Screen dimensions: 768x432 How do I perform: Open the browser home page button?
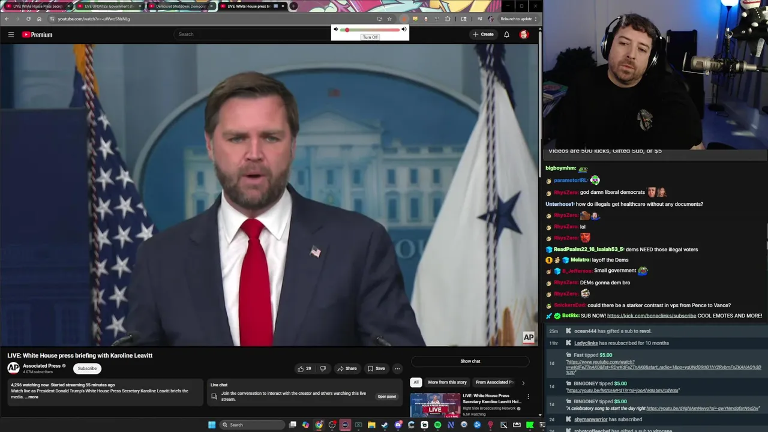coord(40,19)
